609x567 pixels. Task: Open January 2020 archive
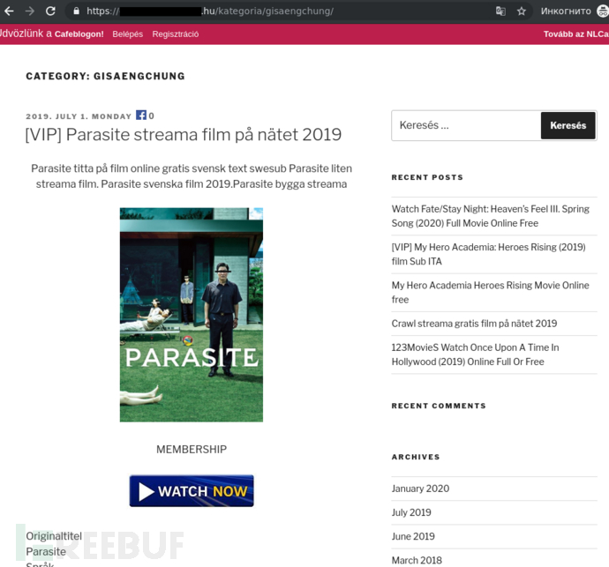coord(420,489)
